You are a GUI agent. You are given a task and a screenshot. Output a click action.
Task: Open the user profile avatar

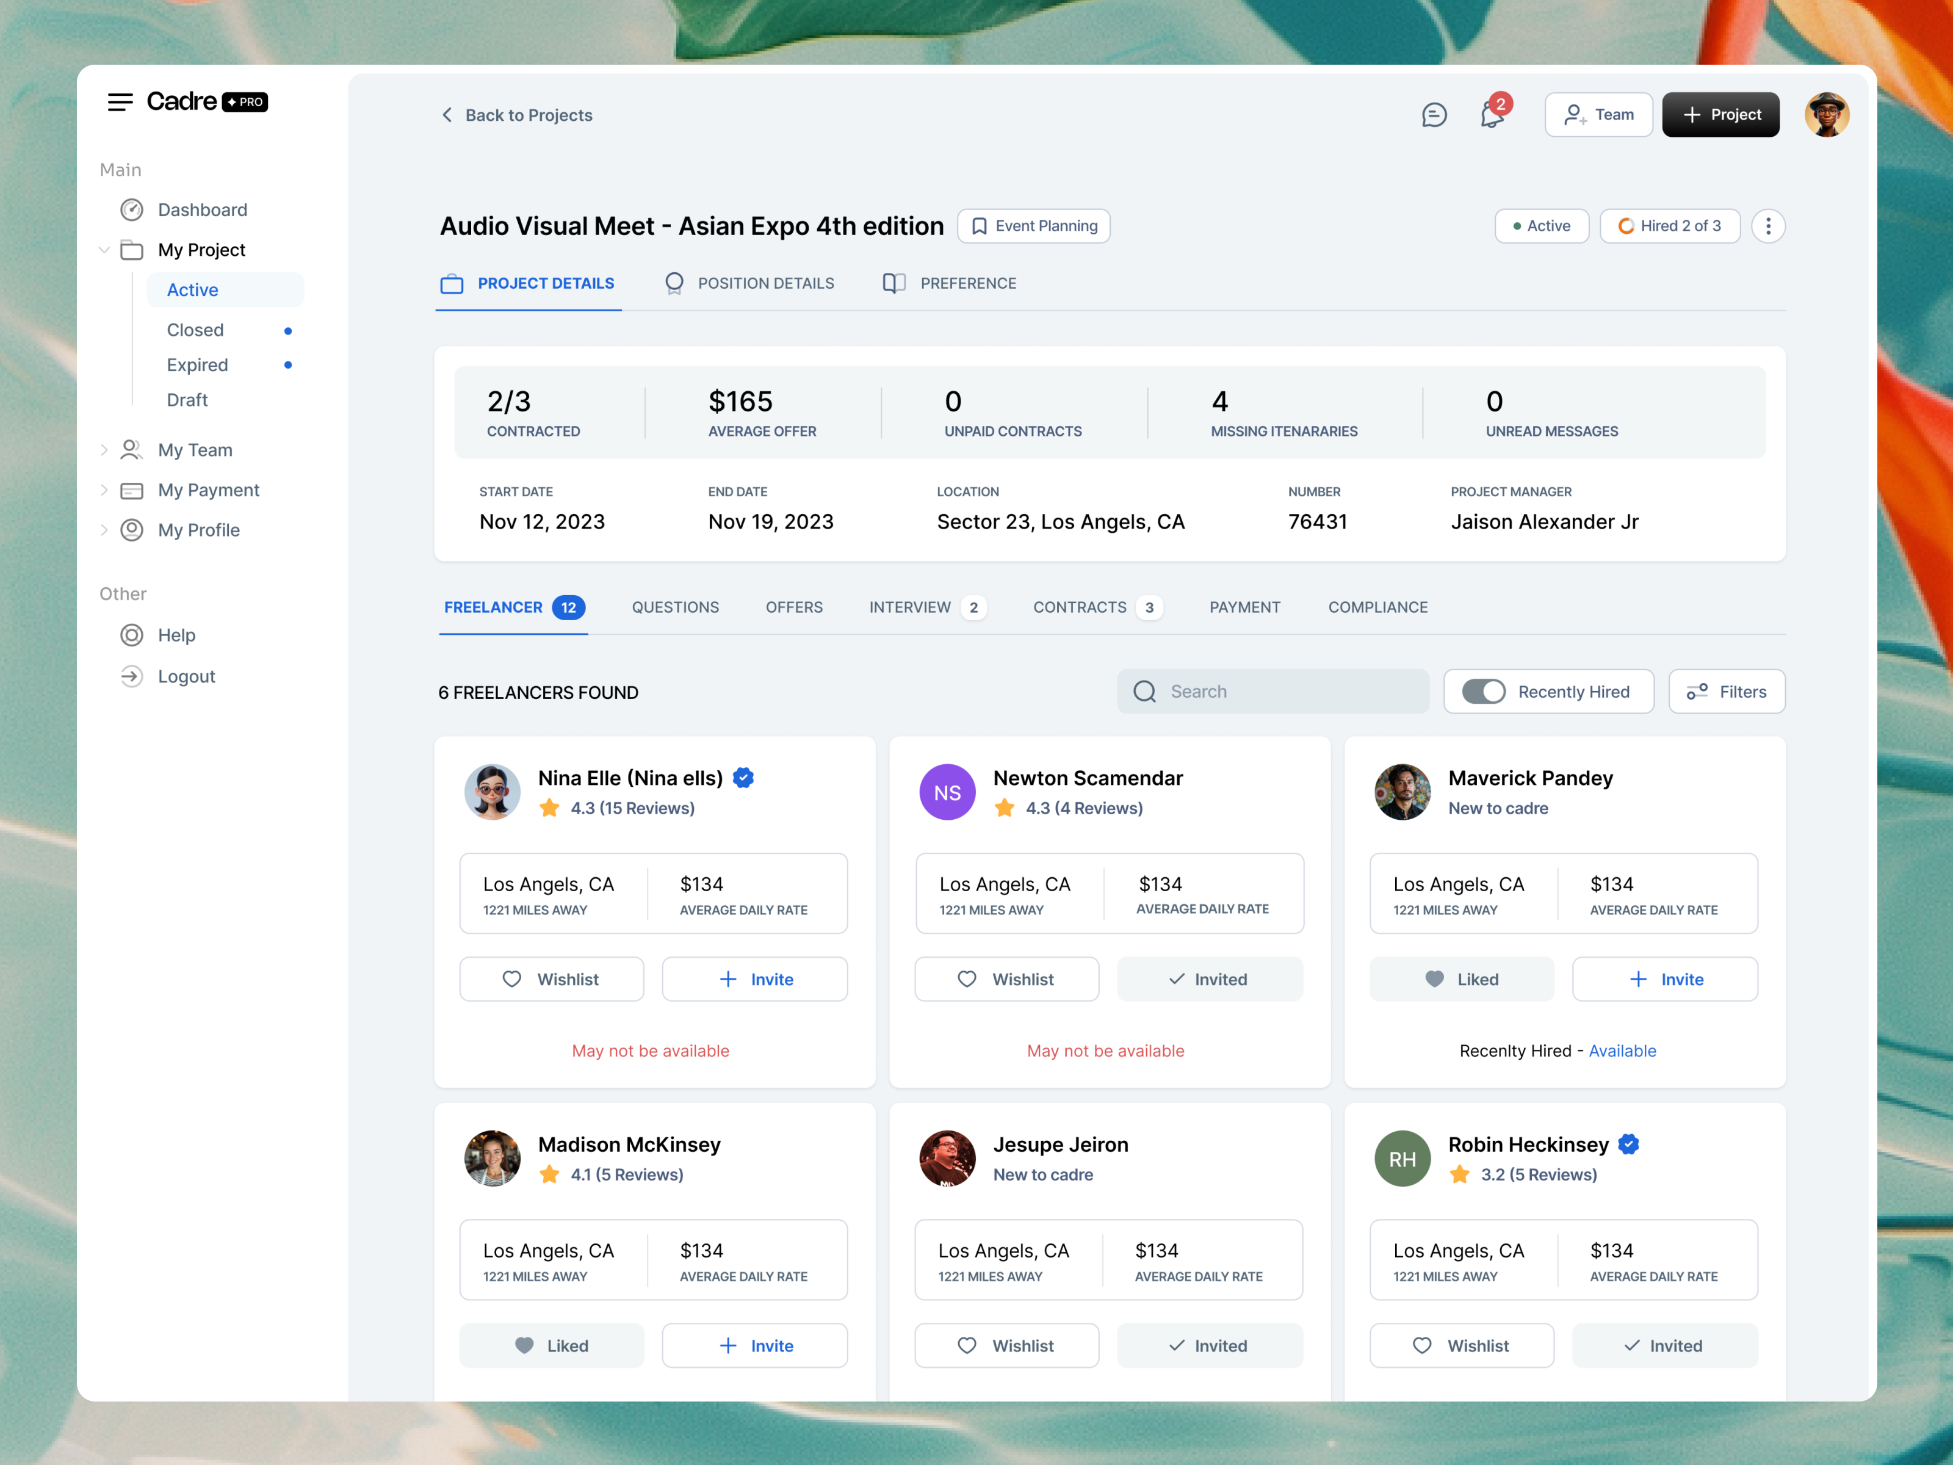1827,115
